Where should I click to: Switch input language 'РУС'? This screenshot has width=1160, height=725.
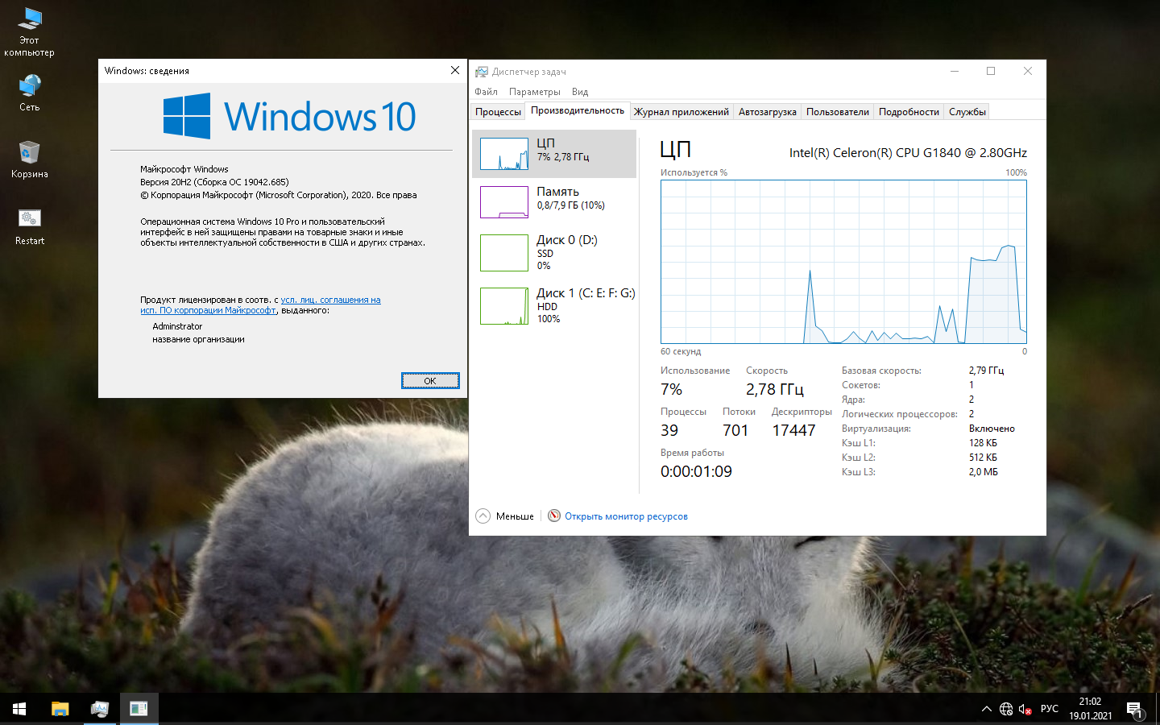1050,709
